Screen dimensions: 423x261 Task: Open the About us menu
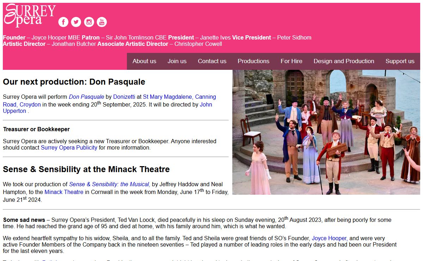click(x=144, y=61)
